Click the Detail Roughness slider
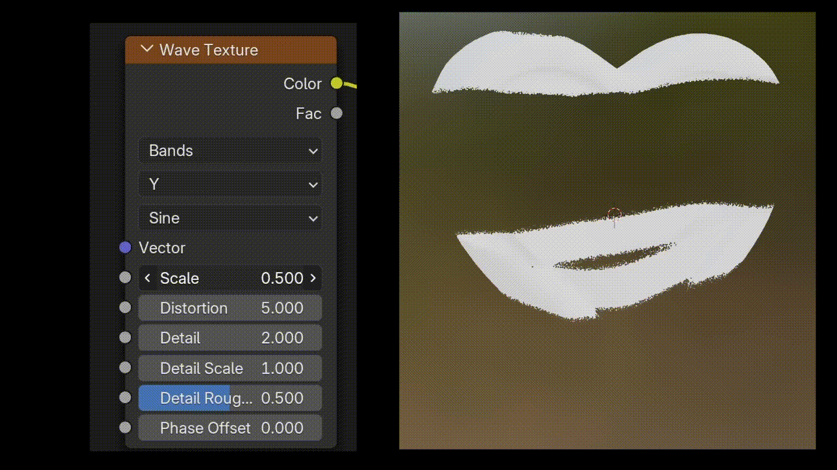Screen dimensions: 837x470 click(x=230, y=398)
